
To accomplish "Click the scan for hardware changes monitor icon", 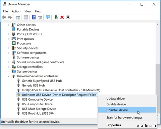I will [x=48, y=17].
